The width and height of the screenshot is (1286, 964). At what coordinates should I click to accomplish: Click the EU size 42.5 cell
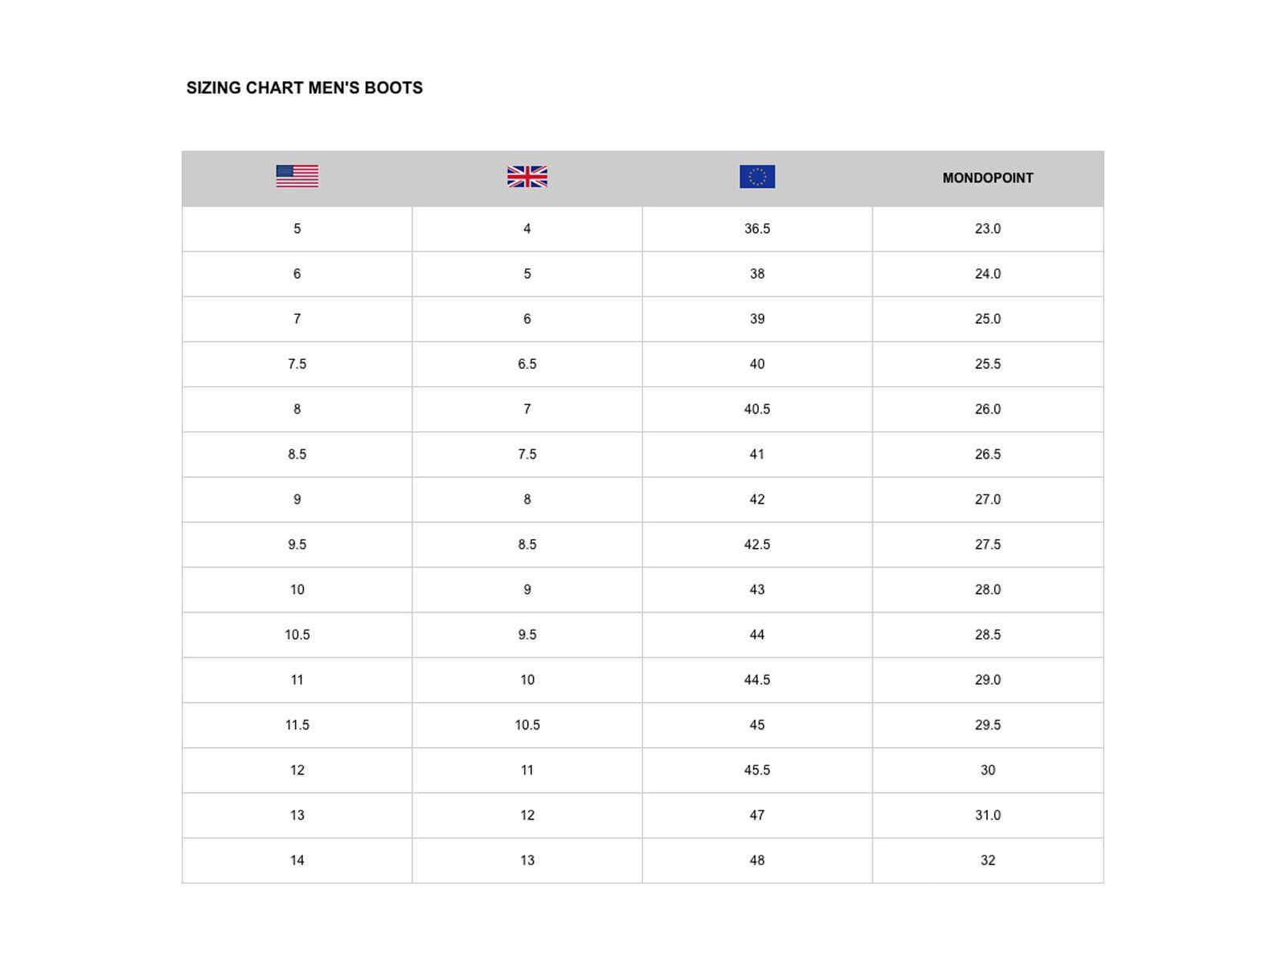pyautogui.click(x=757, y=545)
